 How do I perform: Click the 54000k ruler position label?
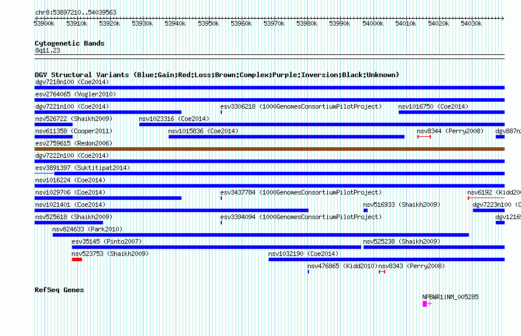coord(373,23)
